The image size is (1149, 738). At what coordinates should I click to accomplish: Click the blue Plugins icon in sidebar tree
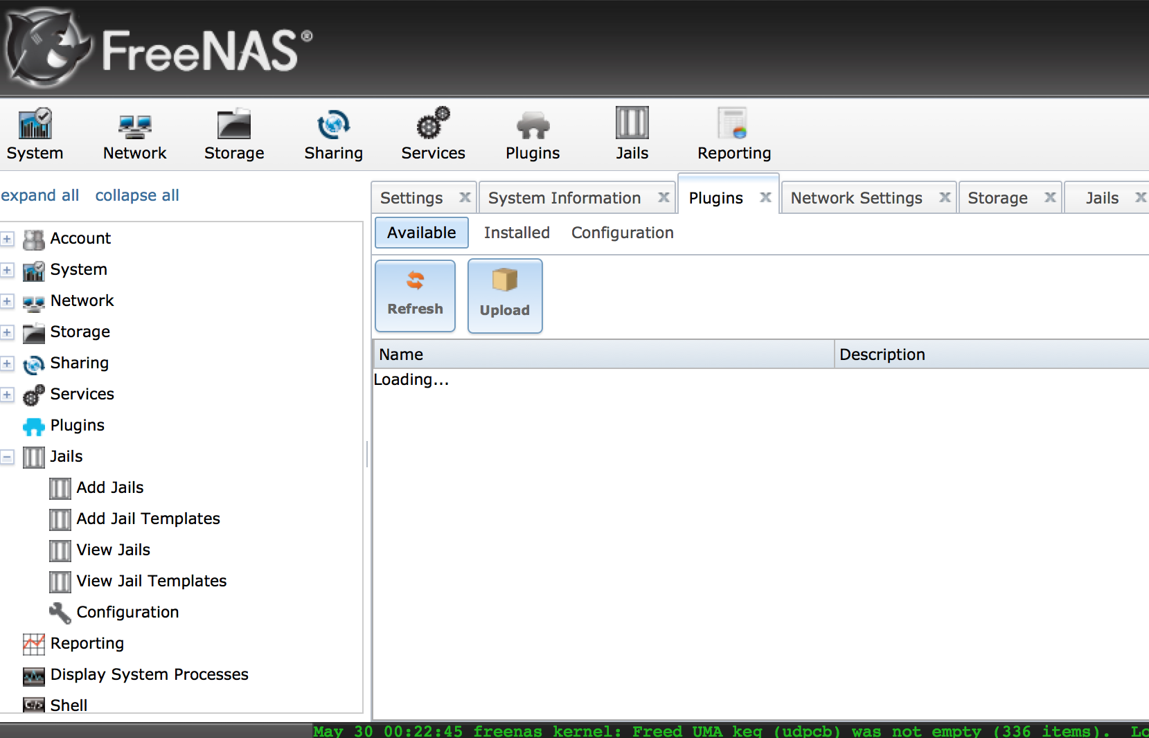[34, 426]
